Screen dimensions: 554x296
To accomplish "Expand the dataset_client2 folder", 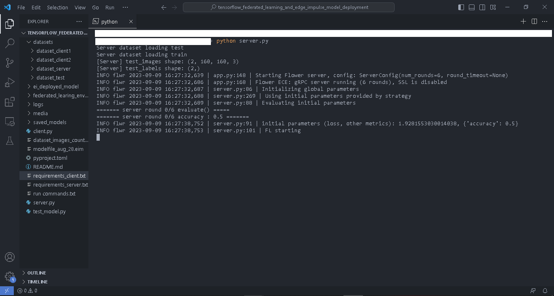I will [54, 60].
